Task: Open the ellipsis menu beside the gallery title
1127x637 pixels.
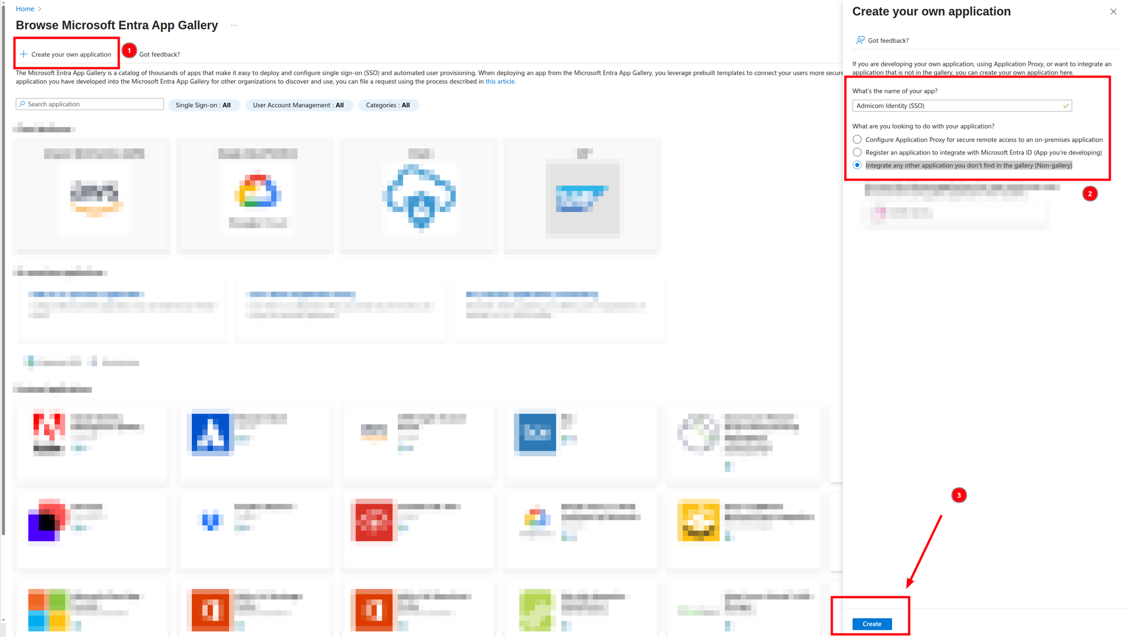Action: [234, 25]
